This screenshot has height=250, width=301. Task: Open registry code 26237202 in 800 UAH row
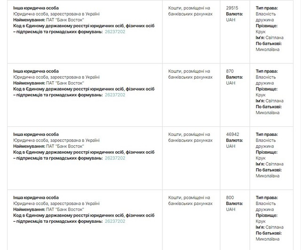coord(115,221)
